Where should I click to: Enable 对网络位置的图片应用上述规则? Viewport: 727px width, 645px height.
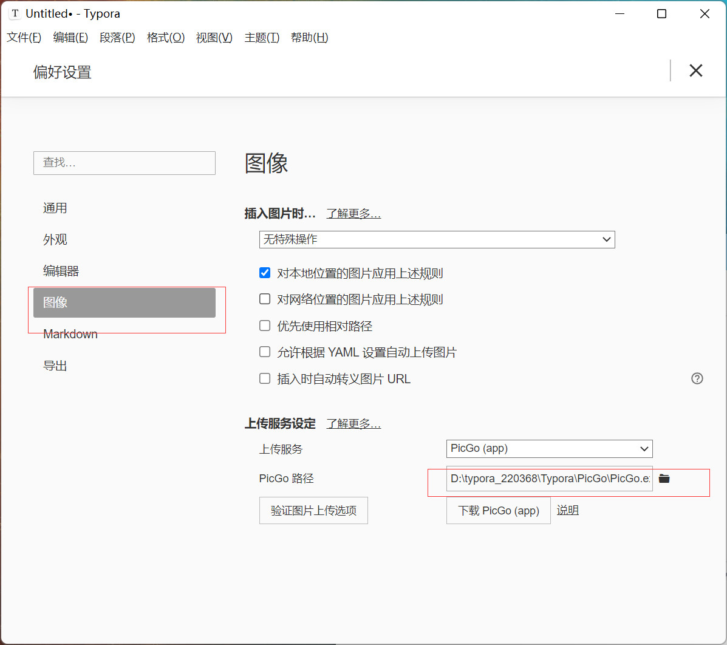pyautogui.click(x=265, y=299)
